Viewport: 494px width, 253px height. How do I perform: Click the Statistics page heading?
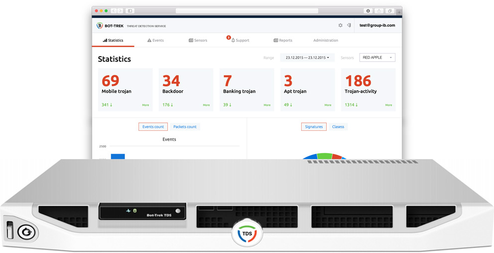[x=115, y=59]
